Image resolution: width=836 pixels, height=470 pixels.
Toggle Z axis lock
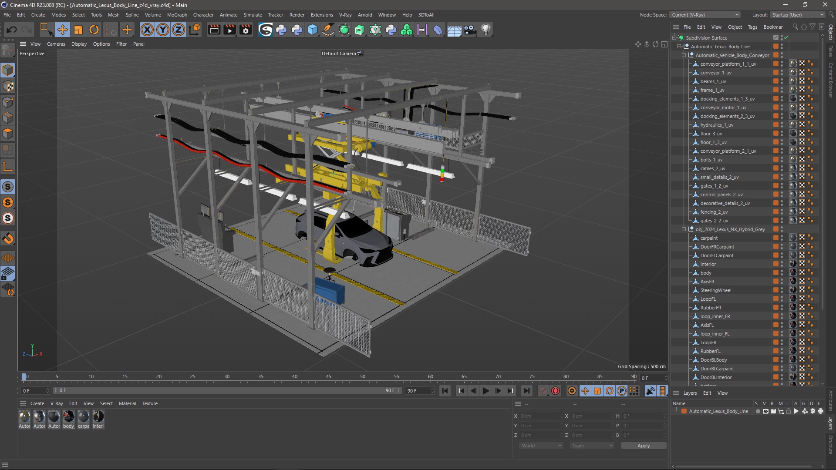pyautogui.click(x=179, y=30)
